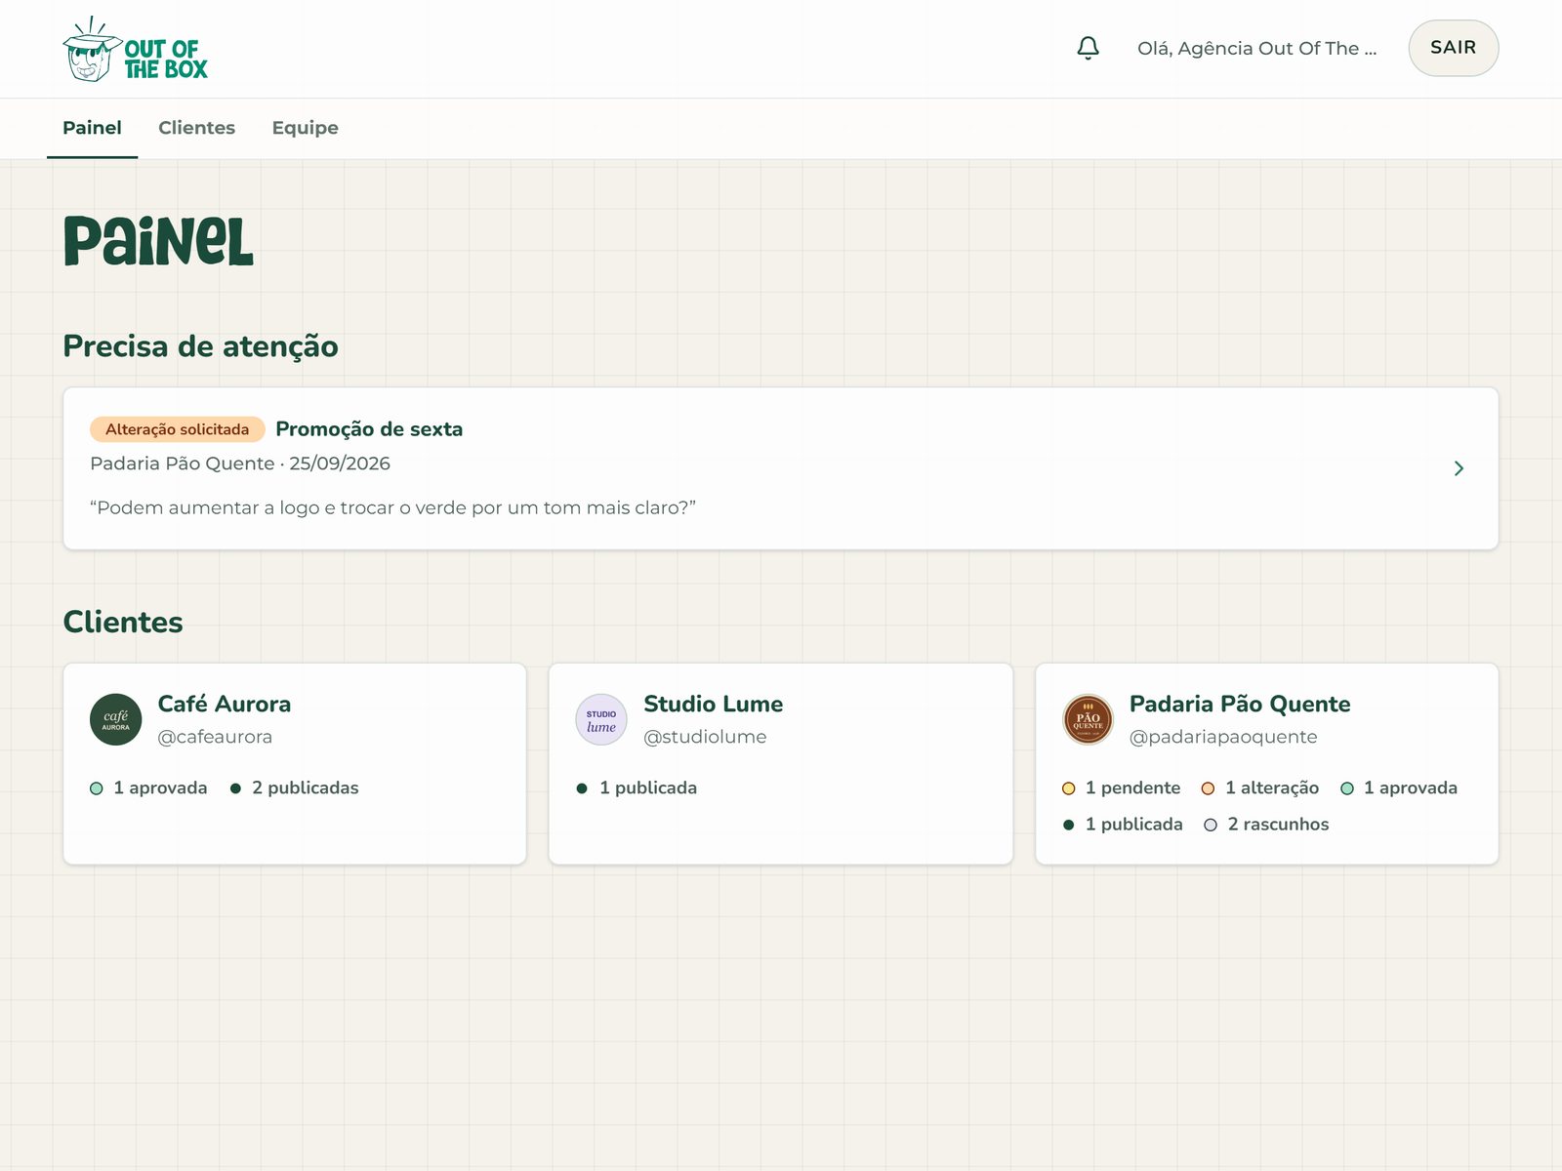1562x1171 pixels.
Task: Switch to the Painel tab
Action: click(x=92, y=128)
